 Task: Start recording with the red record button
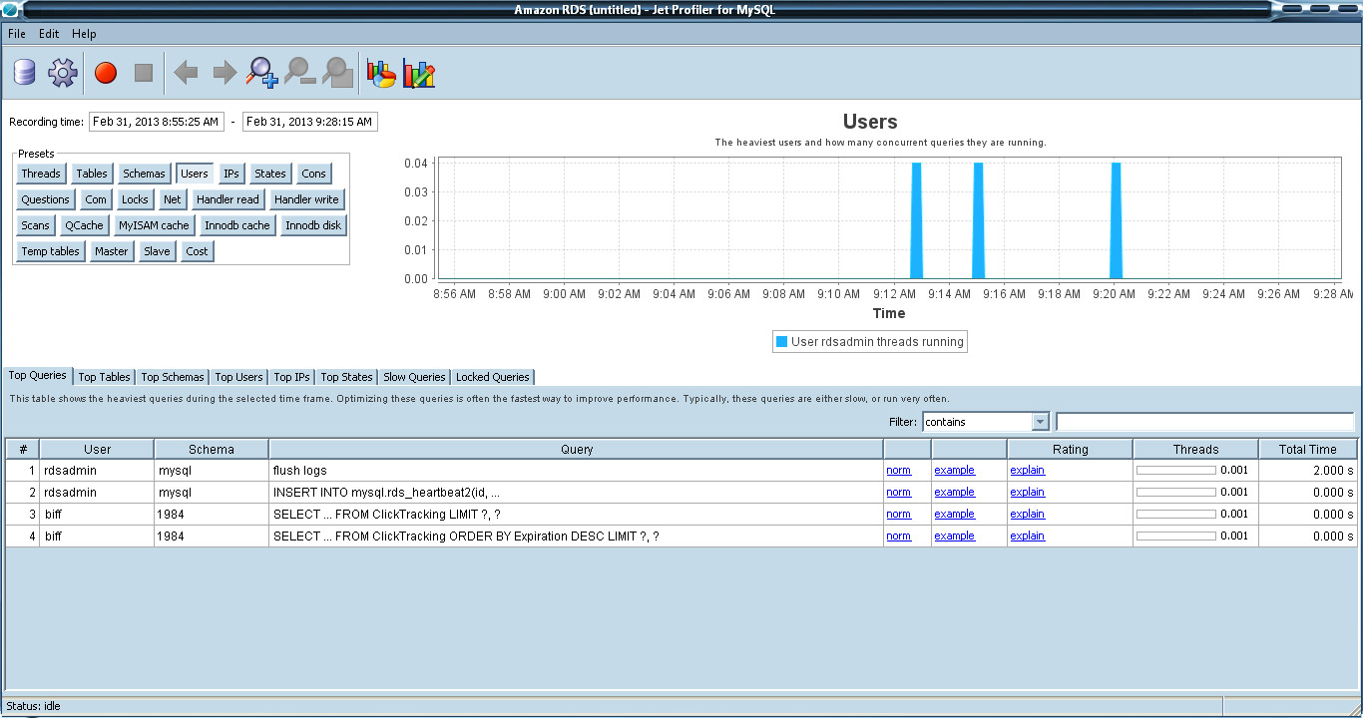pos(106,72)
